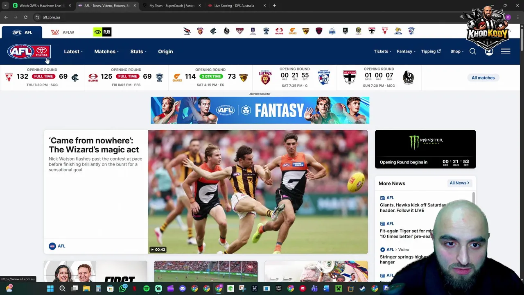The image size is (524, 295).
Task: Open St Kilda vs Collingwood countdown match
Action: tap(379, 77)
